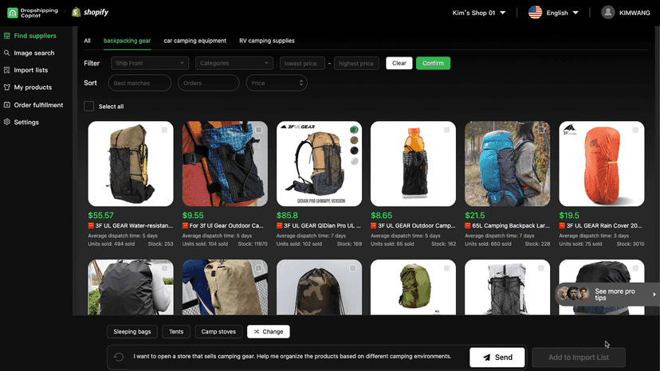Choose the Tents suggestion chip
The width and height of the screenshot is (660, 371).
(x=176, y=331)
